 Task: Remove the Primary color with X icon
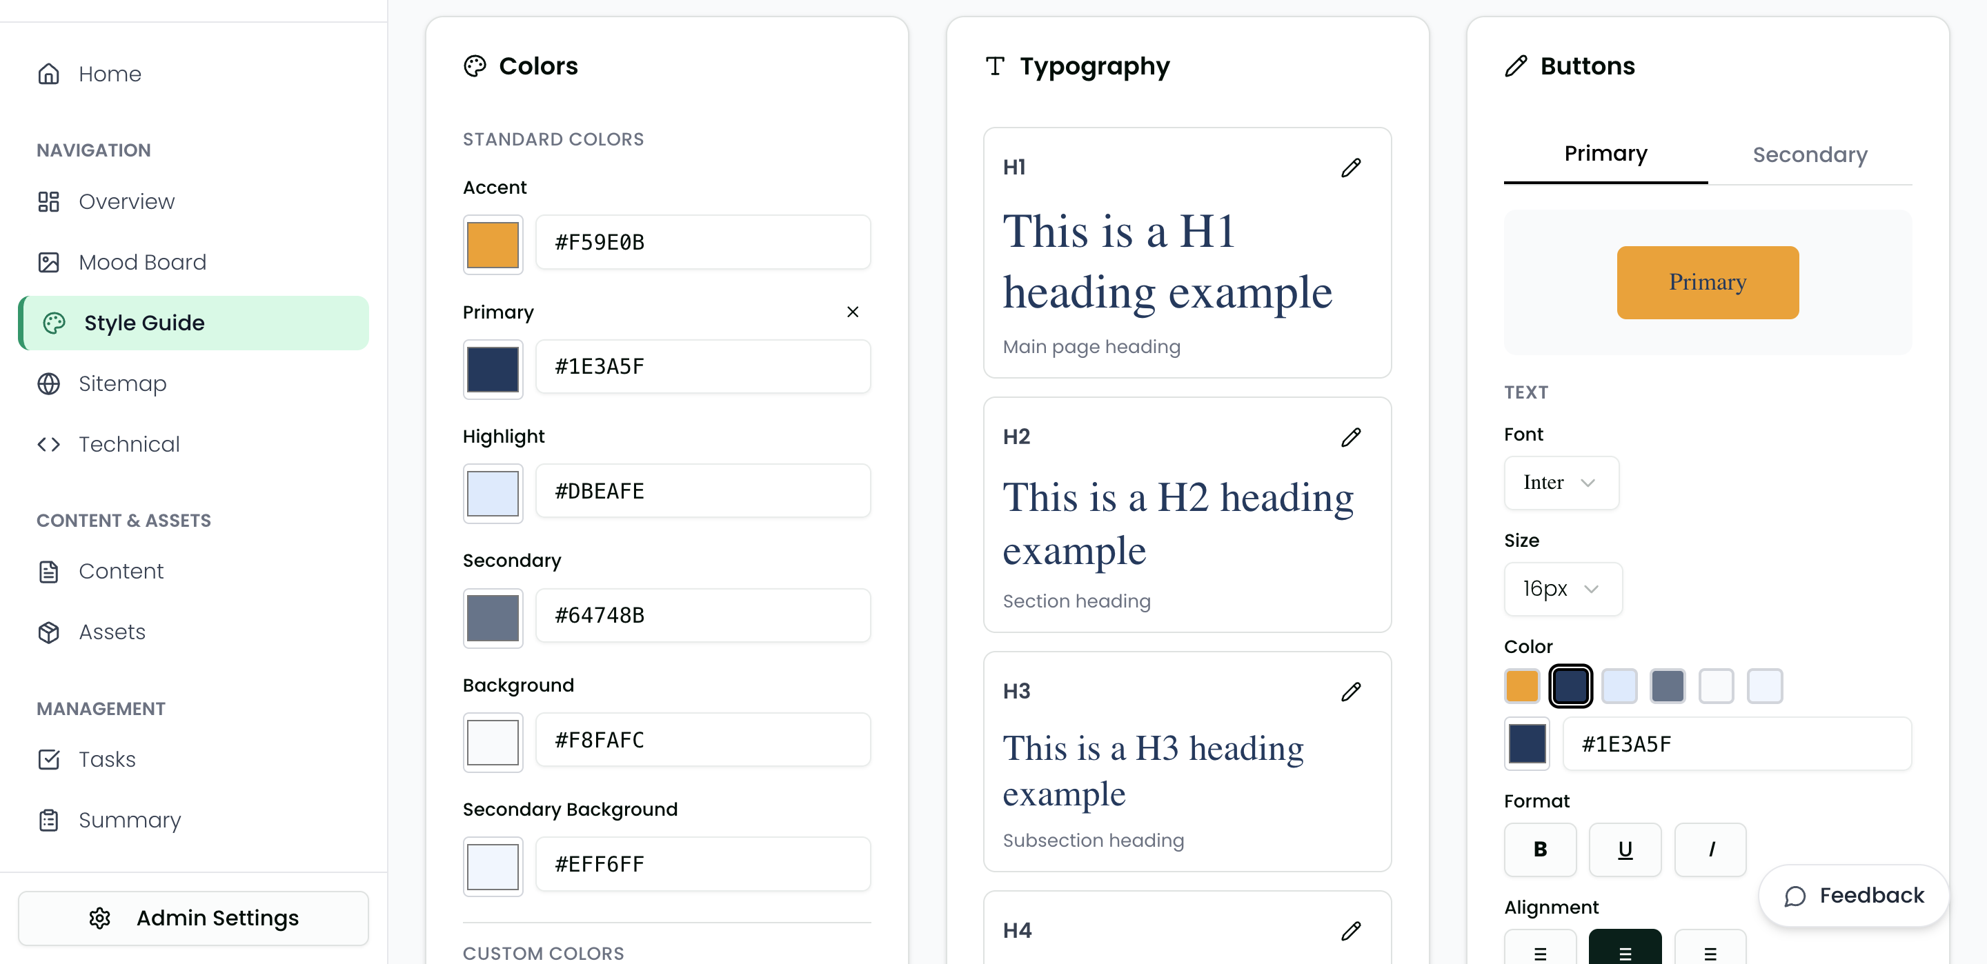852,312
